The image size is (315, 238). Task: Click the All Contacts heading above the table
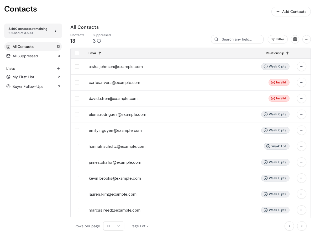pos(85,27)
